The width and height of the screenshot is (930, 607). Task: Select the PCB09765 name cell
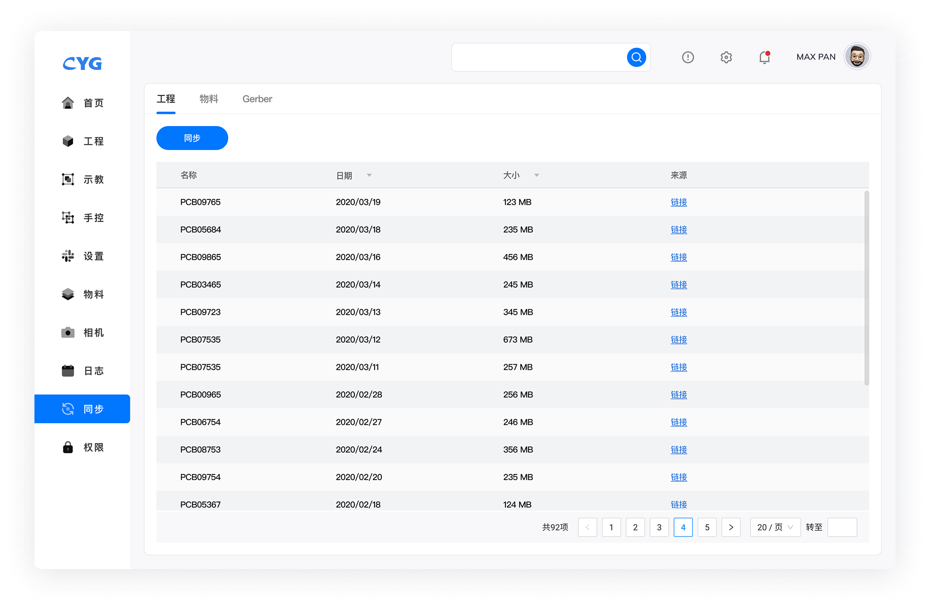tap(200, 202)
